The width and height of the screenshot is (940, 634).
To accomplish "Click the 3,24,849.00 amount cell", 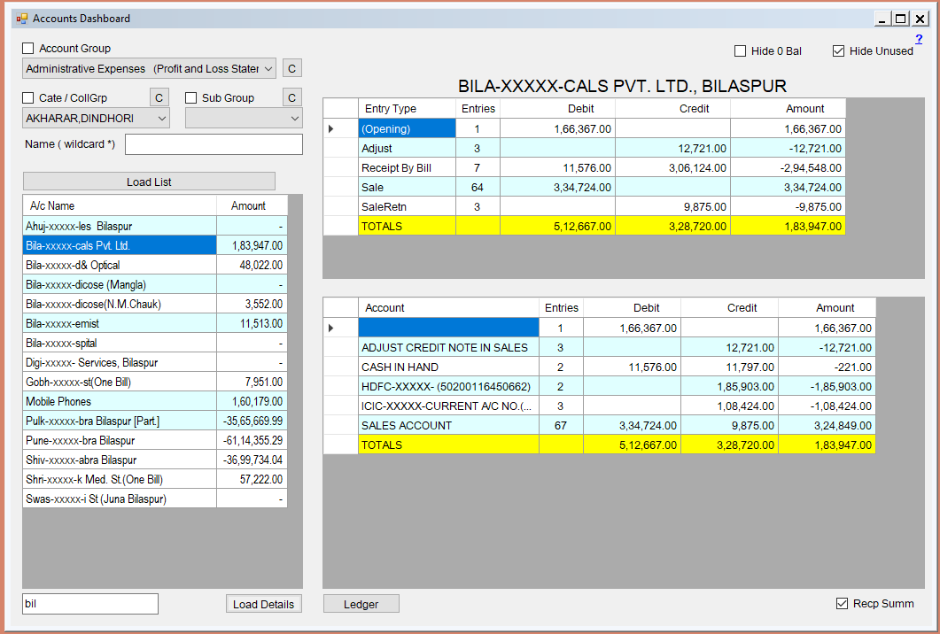I will (827, 425).
